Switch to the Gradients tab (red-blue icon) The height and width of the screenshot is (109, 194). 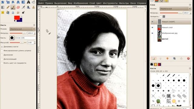click(x=159, y=64)
